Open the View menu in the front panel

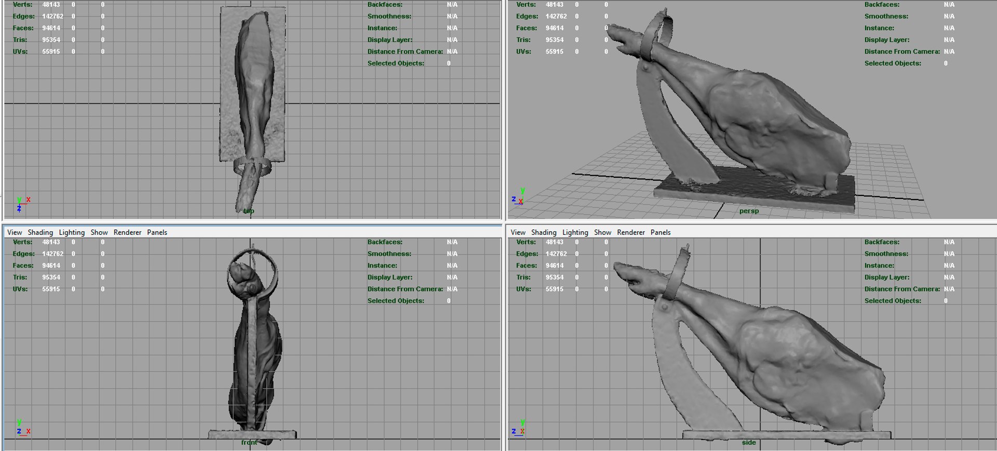click(x=15, y=232)
